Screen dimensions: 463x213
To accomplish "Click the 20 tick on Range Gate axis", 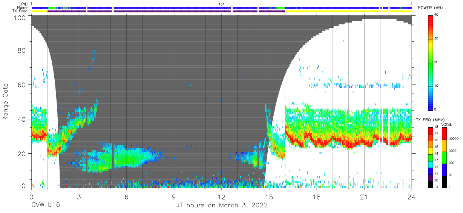I will tap(21, 154).
